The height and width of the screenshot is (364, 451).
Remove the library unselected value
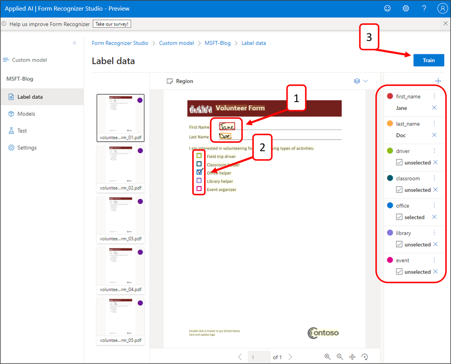(x=436, y=244)
